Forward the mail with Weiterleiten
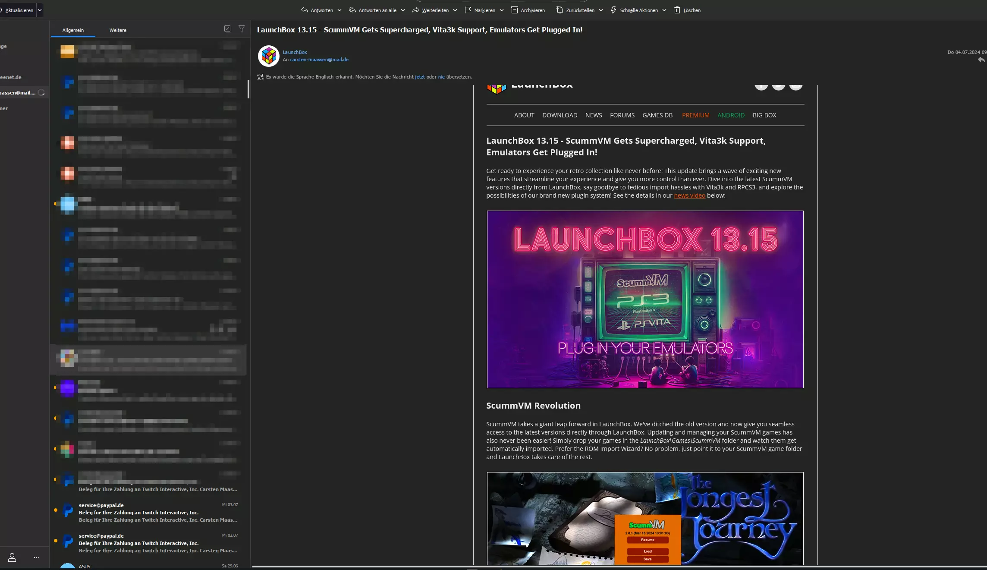Screen dimensions: 987x570 coord(431,10)
